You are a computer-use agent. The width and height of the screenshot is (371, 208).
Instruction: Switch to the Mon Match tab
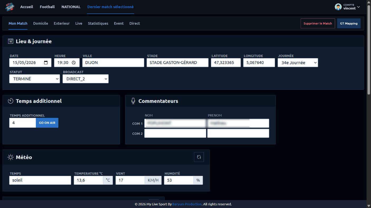pos(18,23)
